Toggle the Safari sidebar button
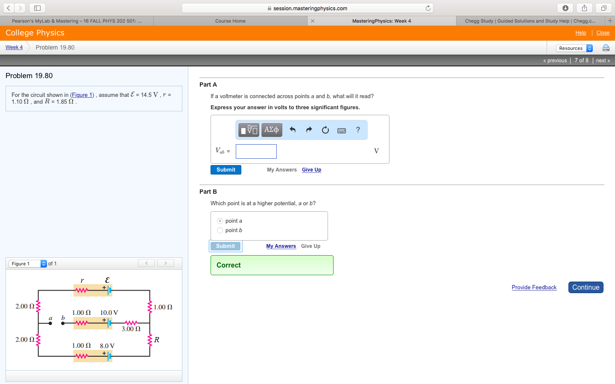The image size is (615, 384). point(38,8)
